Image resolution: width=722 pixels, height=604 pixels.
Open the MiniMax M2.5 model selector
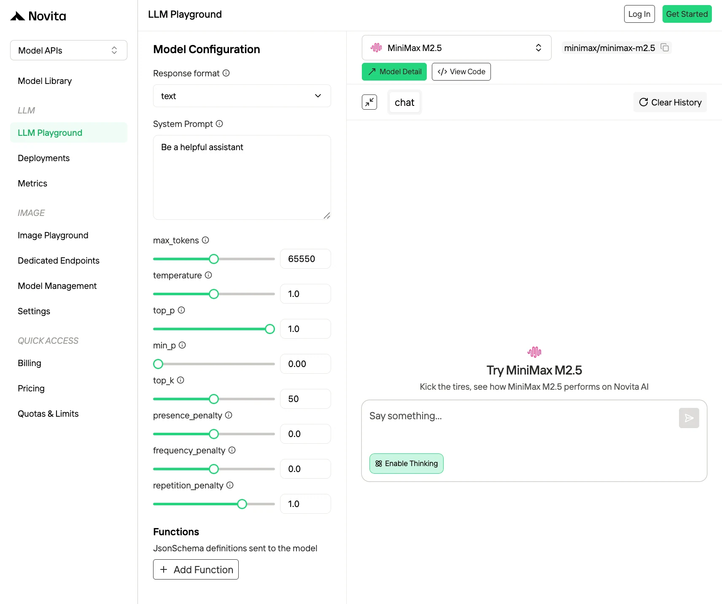point(457,48)
